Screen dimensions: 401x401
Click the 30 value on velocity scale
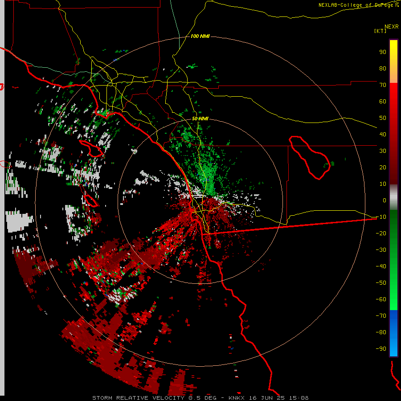383,151
